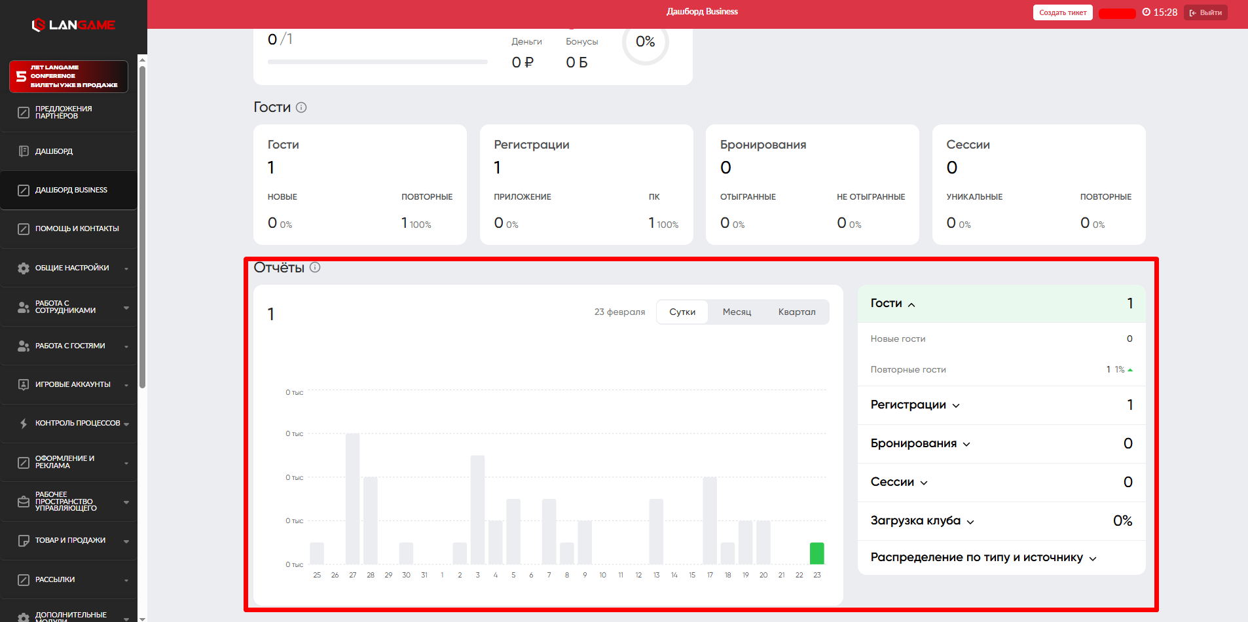Switch report period to Сутки
The height and width of the screenshot is (622, 1248).
point(682,312)
